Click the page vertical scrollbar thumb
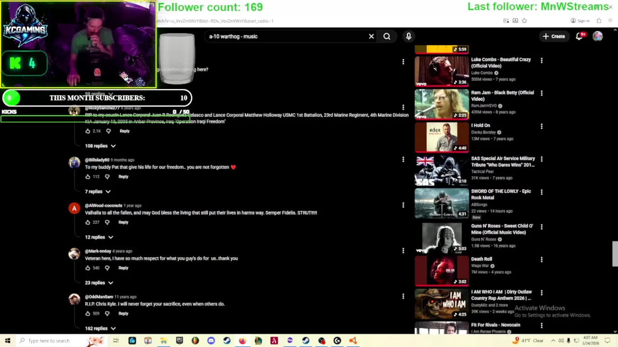Image resolution: width=618 pixels, height=347 pixels. 615,254
